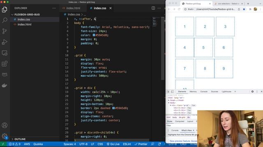263x147 pixels.
Task: Open the Extensions view
Action: [5, 64]
